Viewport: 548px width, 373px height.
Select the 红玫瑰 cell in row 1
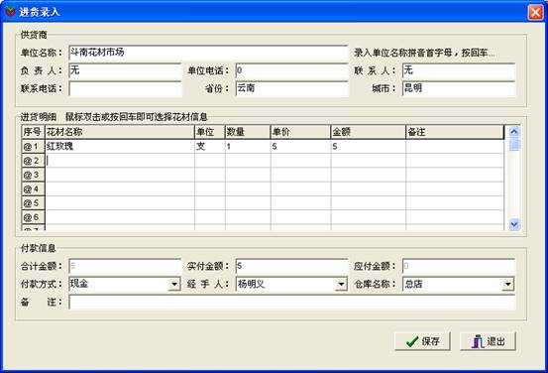pos(120,146)
